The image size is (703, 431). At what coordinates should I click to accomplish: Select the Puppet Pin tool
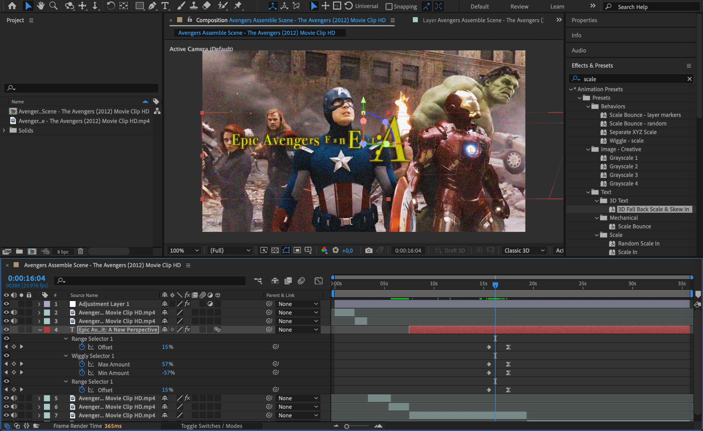pos(238,6)
